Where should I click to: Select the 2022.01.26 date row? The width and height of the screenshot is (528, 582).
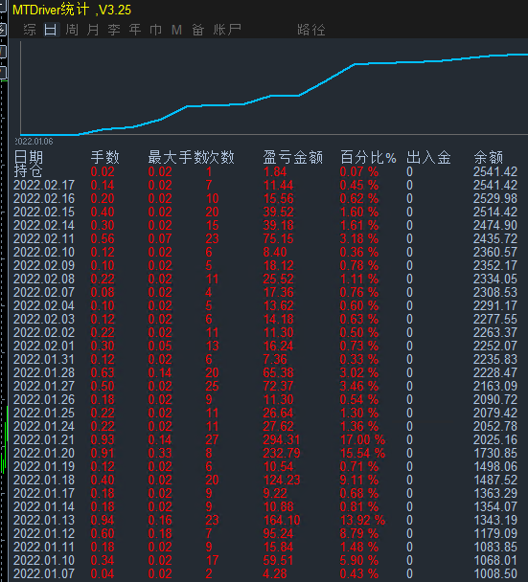pyautogui.click(x=44, y=399)
